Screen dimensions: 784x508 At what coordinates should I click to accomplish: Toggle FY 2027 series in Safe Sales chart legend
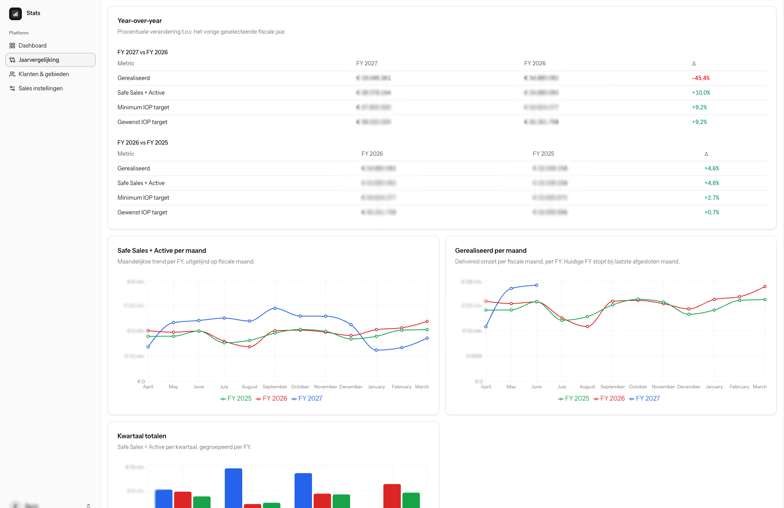tap(307, 398)
